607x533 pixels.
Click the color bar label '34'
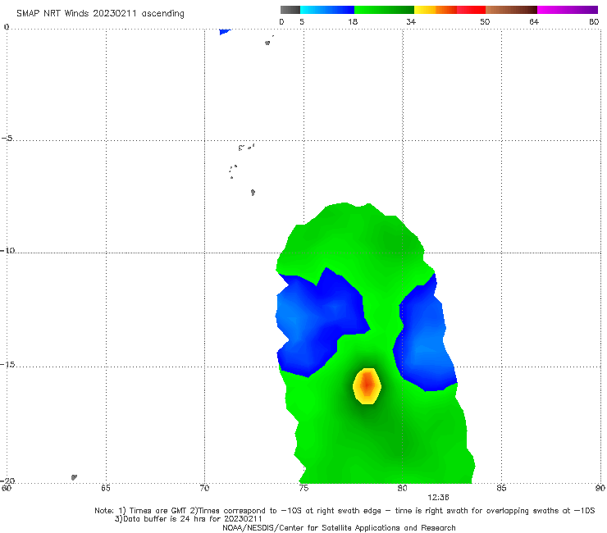411,22
